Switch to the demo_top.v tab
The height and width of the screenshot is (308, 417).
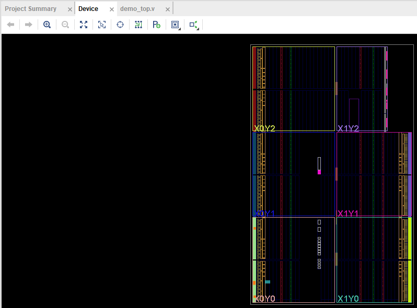click(x=137, y=9)
